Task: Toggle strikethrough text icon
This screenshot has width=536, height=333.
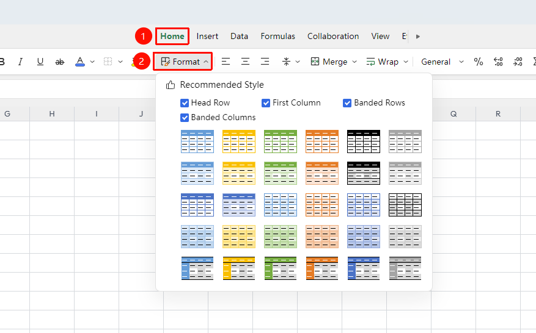Action: (59, 62)
